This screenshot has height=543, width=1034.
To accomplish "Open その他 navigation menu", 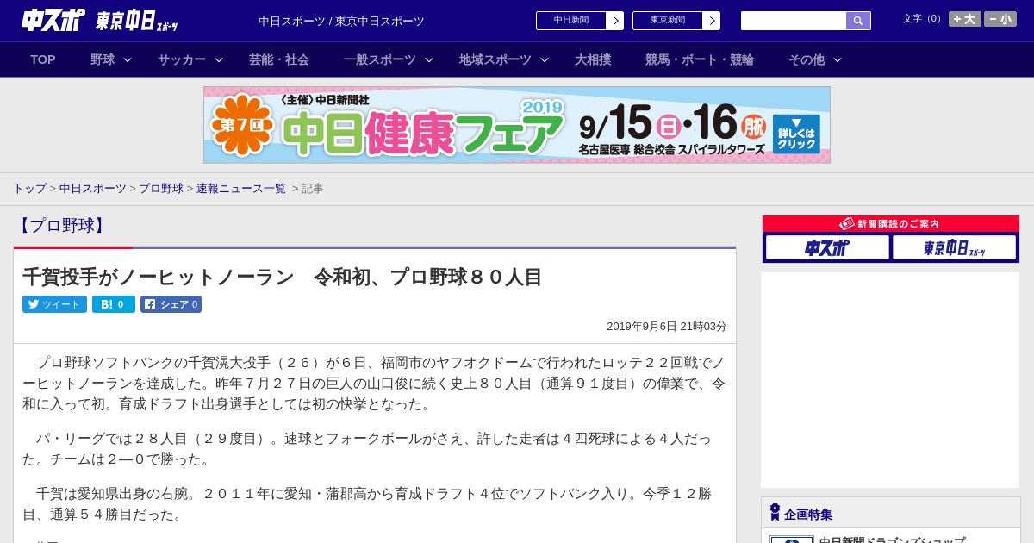I will 807,59.
